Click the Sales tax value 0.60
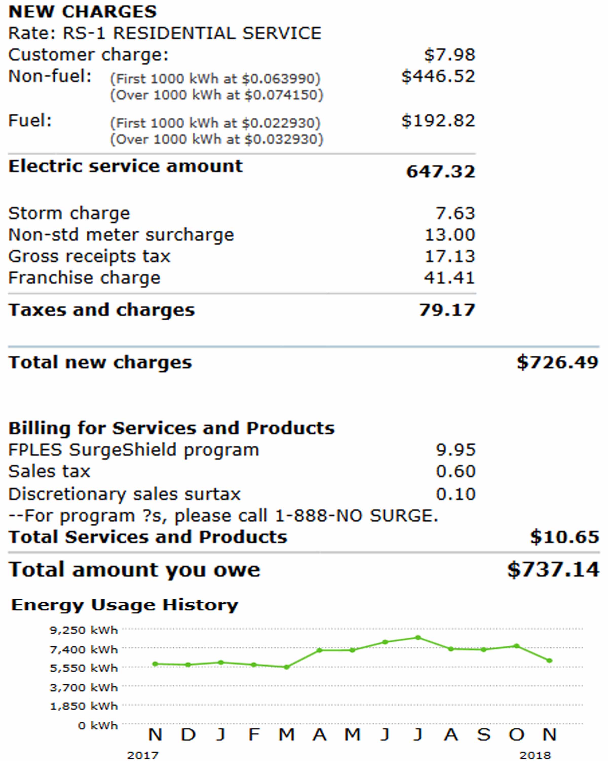608x761 pixels. click(456, 472)
